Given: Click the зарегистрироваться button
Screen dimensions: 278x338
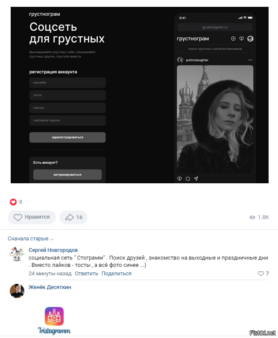Looking at the screenshot, I should (x=67, y=137).
